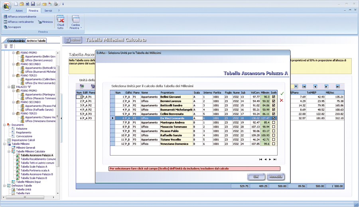Click the green checkmark select-all icon
359x207 pixels.
282,93
